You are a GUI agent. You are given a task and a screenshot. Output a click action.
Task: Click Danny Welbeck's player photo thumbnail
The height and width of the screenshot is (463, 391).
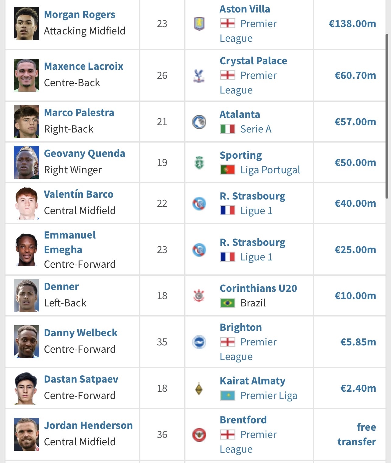point(26,342)
